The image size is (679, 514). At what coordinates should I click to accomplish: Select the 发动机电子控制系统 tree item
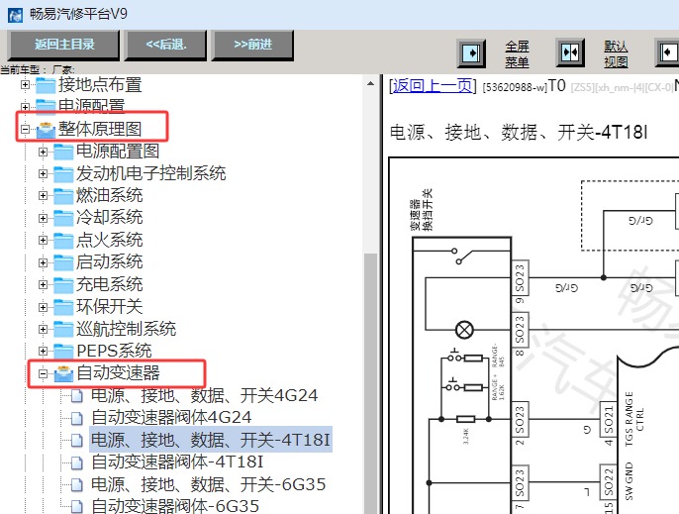(x=151, y=173)
